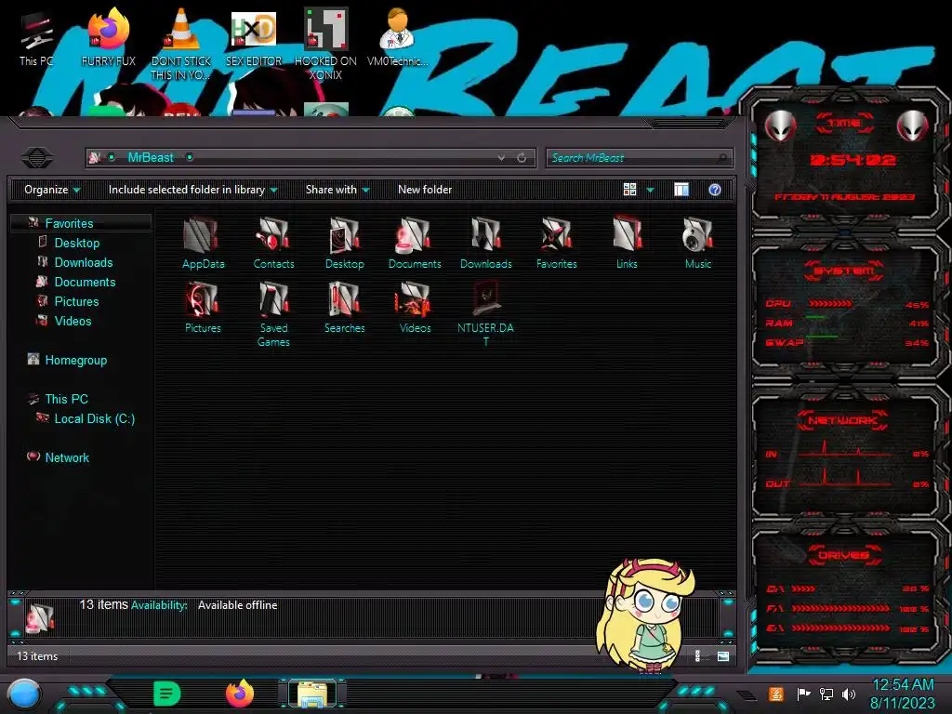Image resolution: width=952 pixels, height=714 pixels.
Task: Click the F:\ drive usage bar widget
Action: coord(847,608)
